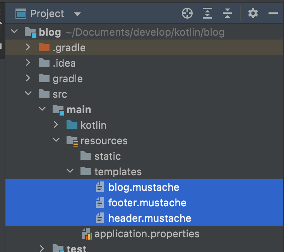Viewport: 284px width, 252px height.
Task: Expand the .idea folder
Action: click(28, 63)
